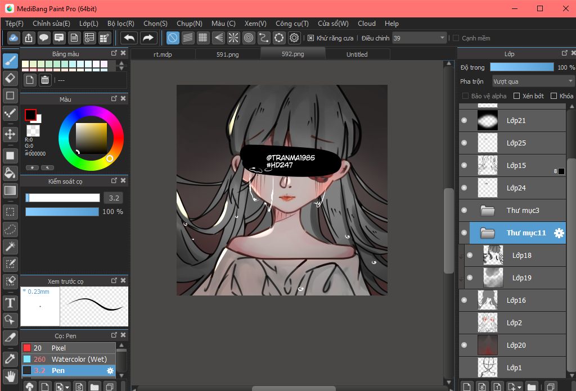Open the add-brush dropdown arrow below brush list
Image resolution: width=576 pixels, height=391 pixels.
[x=67, y=387]
